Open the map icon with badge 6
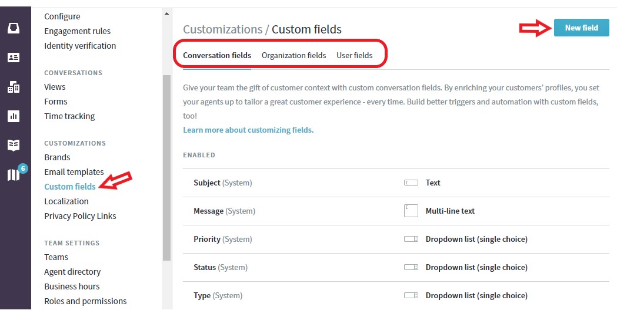Screen dimensions: 617x317 (14, 174)
